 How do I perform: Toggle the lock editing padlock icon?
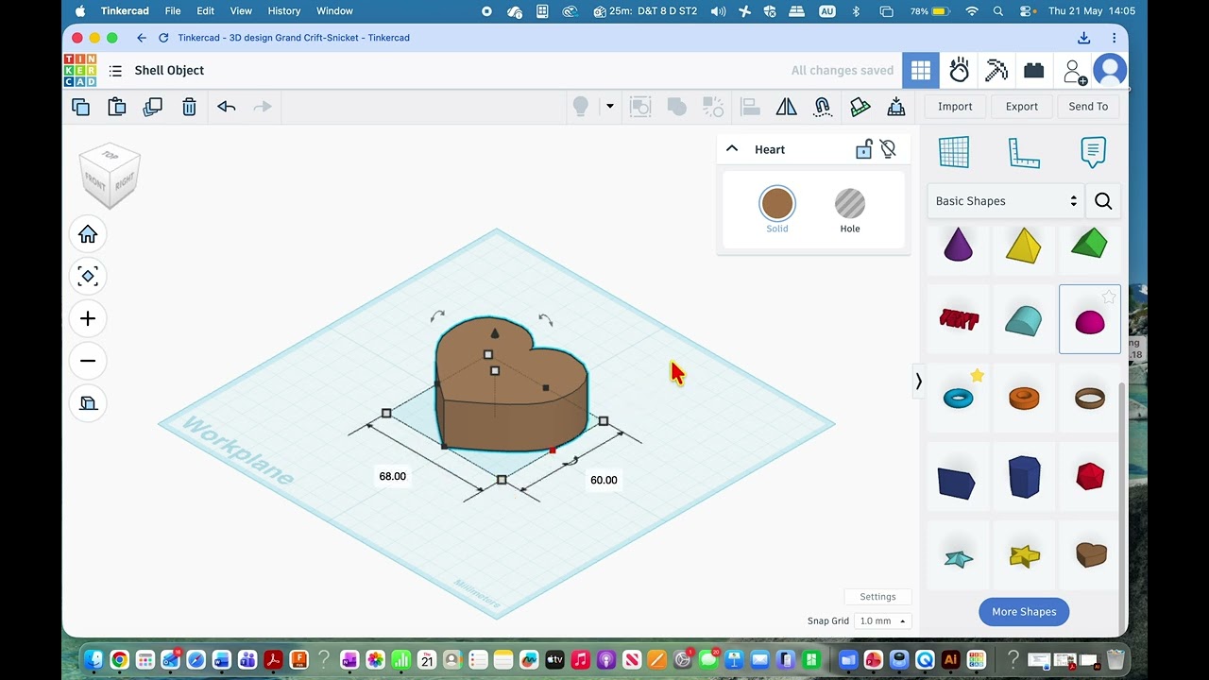coord(863,149)
